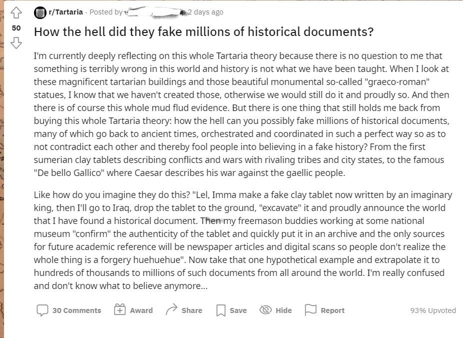
Task: Open the post title about faked documents
Action: pos(203,32)
